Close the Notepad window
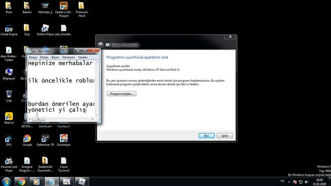Viewport: 331px width, 186px height. tap(94, 51)
